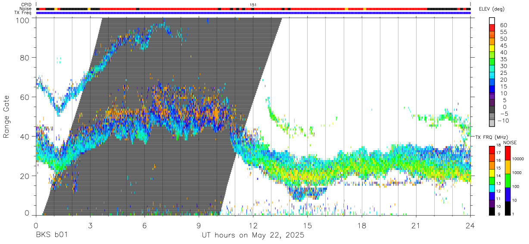
Task: Click x-axis tick label '9'
Action: click(x=199, y=225)
